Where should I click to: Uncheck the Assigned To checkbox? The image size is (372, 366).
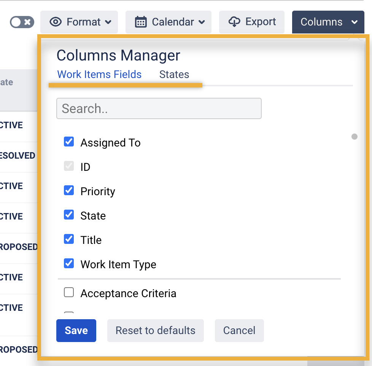[69, 142]
